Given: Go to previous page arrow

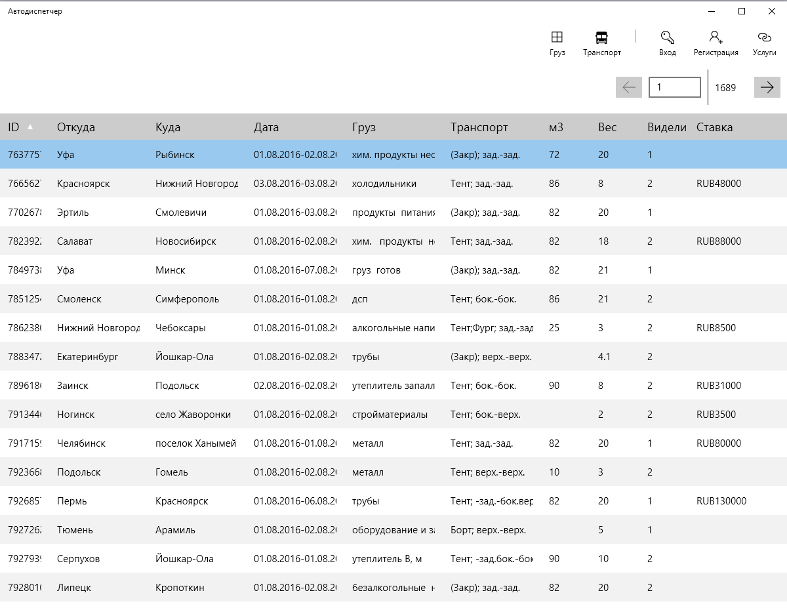Looking at the screenshot, I should coord(629,87).
